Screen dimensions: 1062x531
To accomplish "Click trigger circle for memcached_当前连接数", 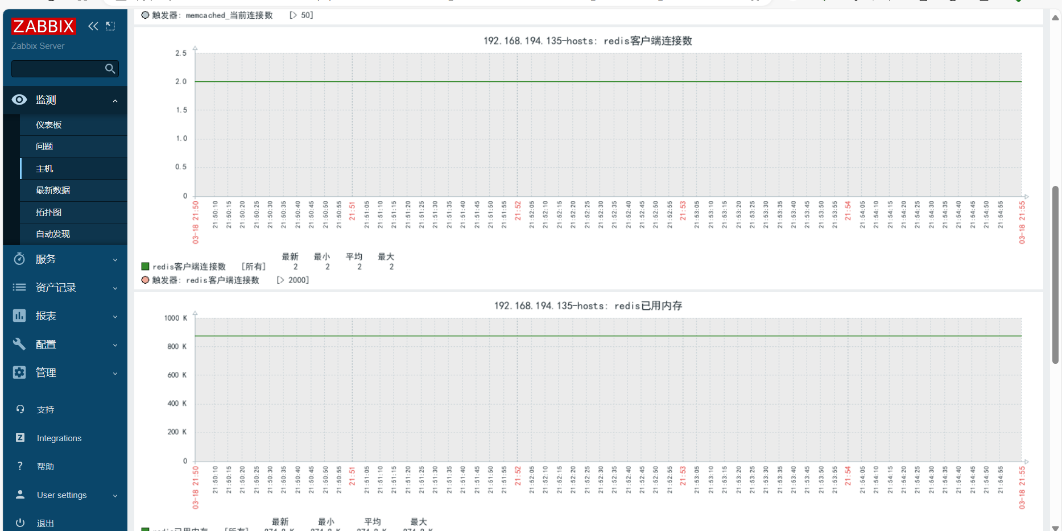I will [x=145, y=15].
